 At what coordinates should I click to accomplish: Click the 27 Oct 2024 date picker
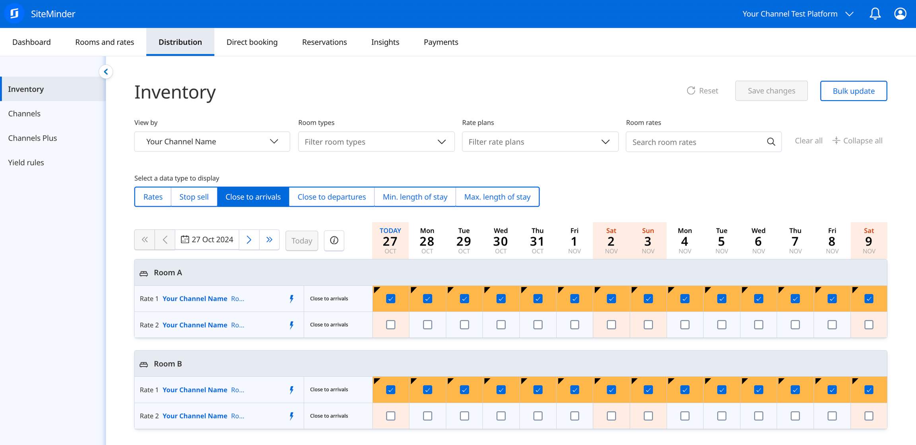tap(207, 240)
